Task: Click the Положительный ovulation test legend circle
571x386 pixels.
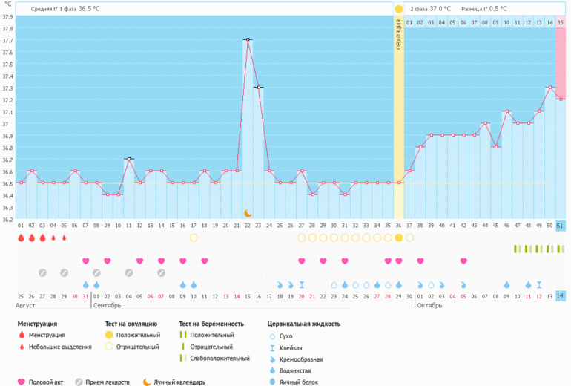Action: point(109,335)
